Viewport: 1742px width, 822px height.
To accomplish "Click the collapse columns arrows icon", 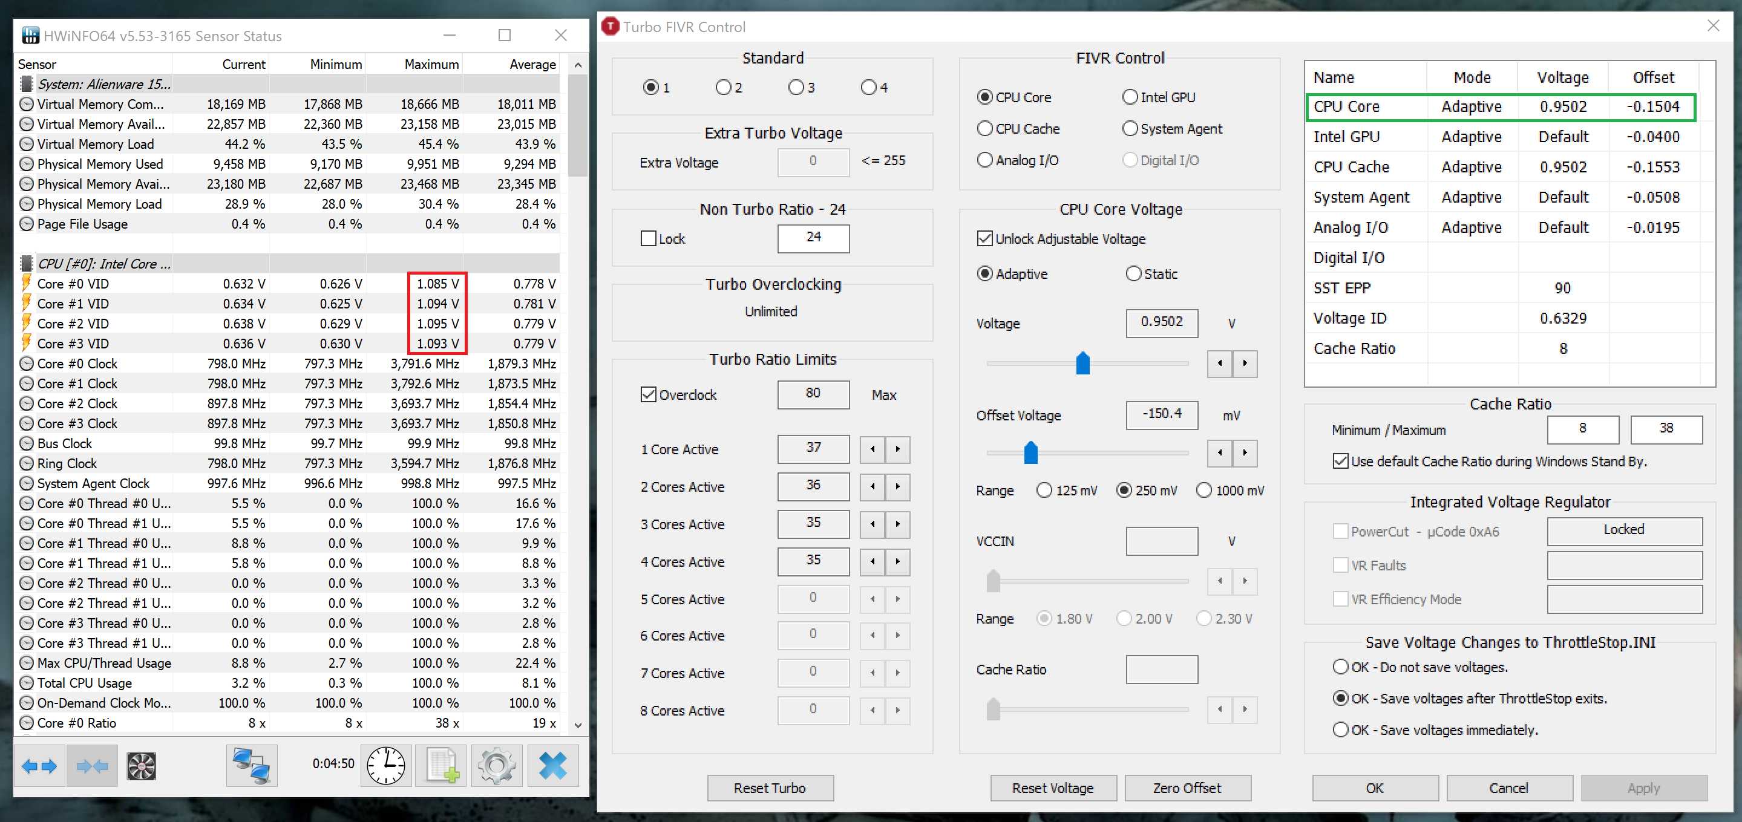I will click(92, 765).
